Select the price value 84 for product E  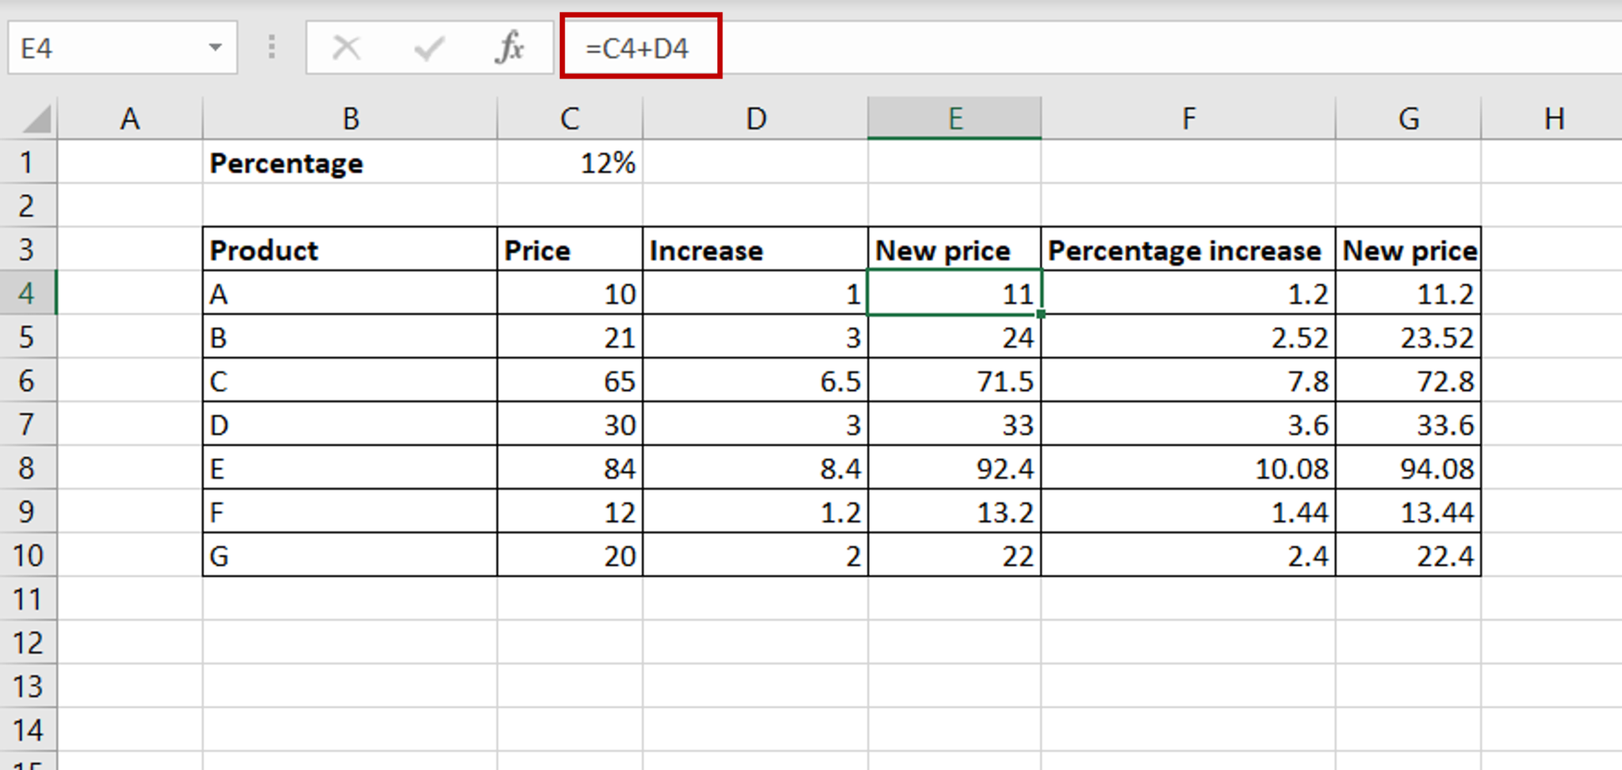point(568,468)
